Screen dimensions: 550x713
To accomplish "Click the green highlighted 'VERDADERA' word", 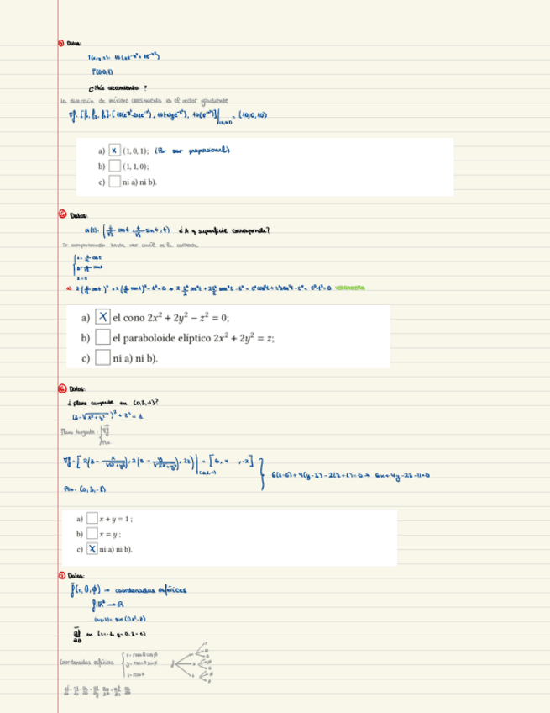I will [349, 288].
